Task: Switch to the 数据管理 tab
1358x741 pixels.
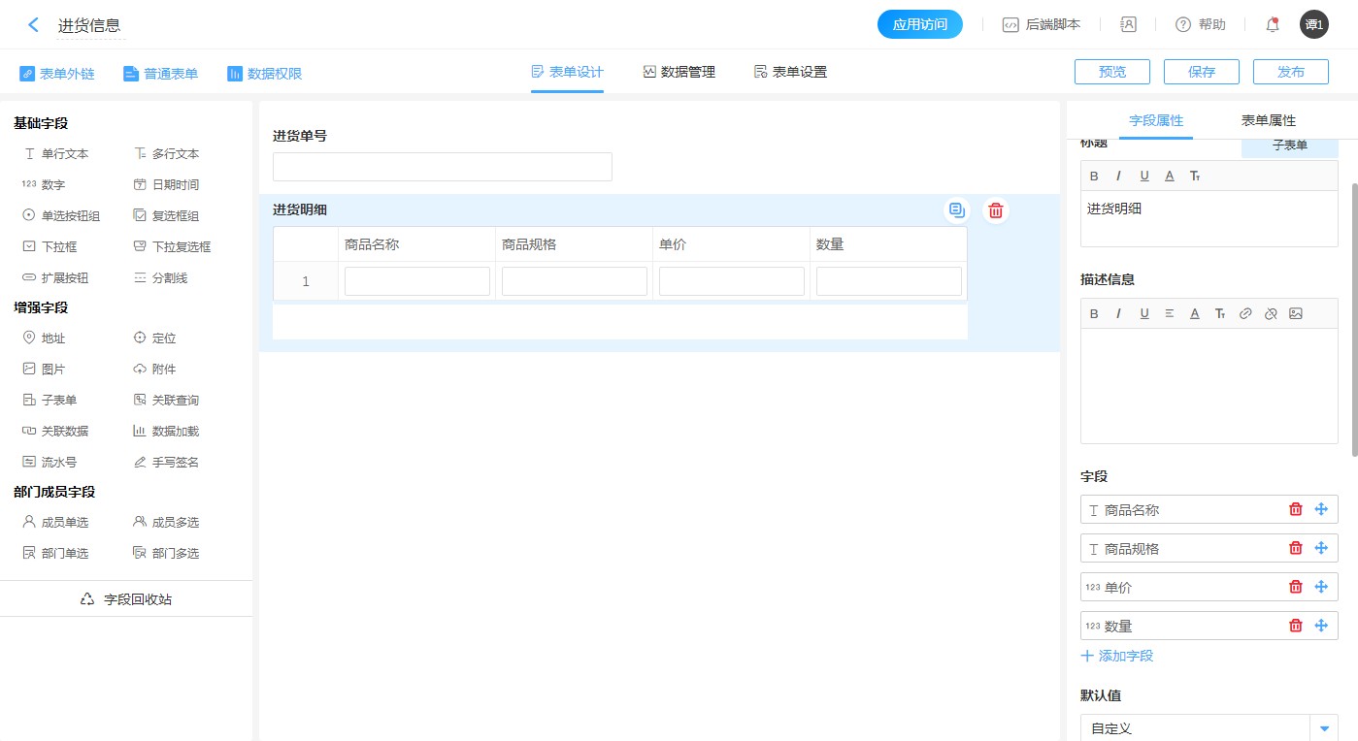Action: (679, 72)
